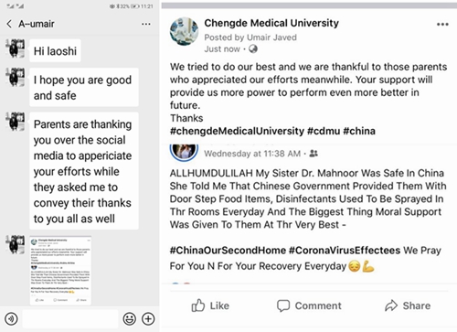This screenshot has width=457, height=332.
Task: Open the chat options three-dot menu
Action: 146,24
